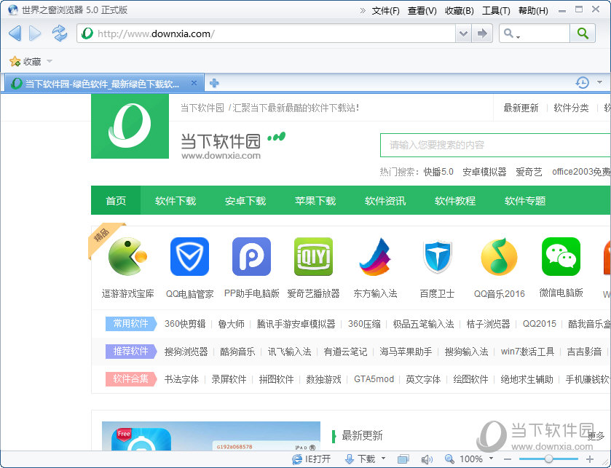Click the zoom slider handle
Image resolution: width=611 pixels, height=468 pixels.
tap(548, 459)
